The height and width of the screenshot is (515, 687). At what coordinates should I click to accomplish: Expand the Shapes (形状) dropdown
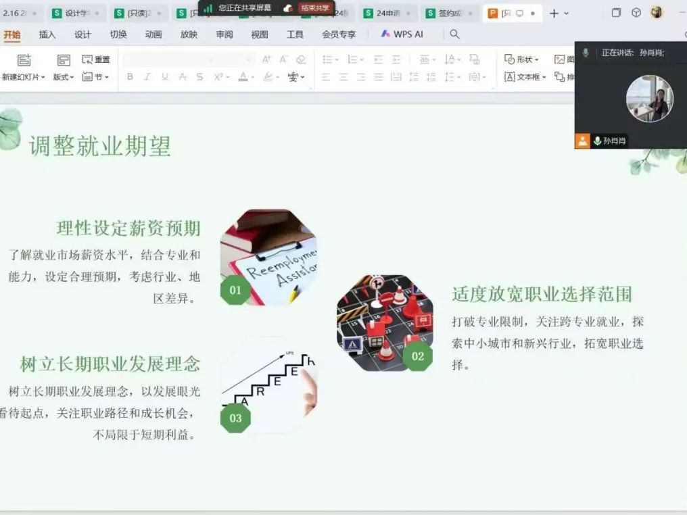521,59
